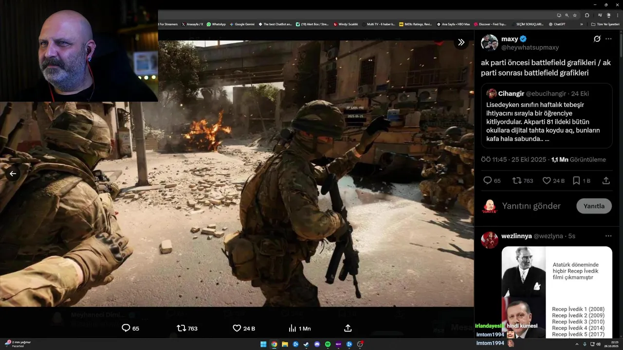Open wezlinnya's profile avatar
This screenshot has width=623, height=350.
[x=489, y=240]
